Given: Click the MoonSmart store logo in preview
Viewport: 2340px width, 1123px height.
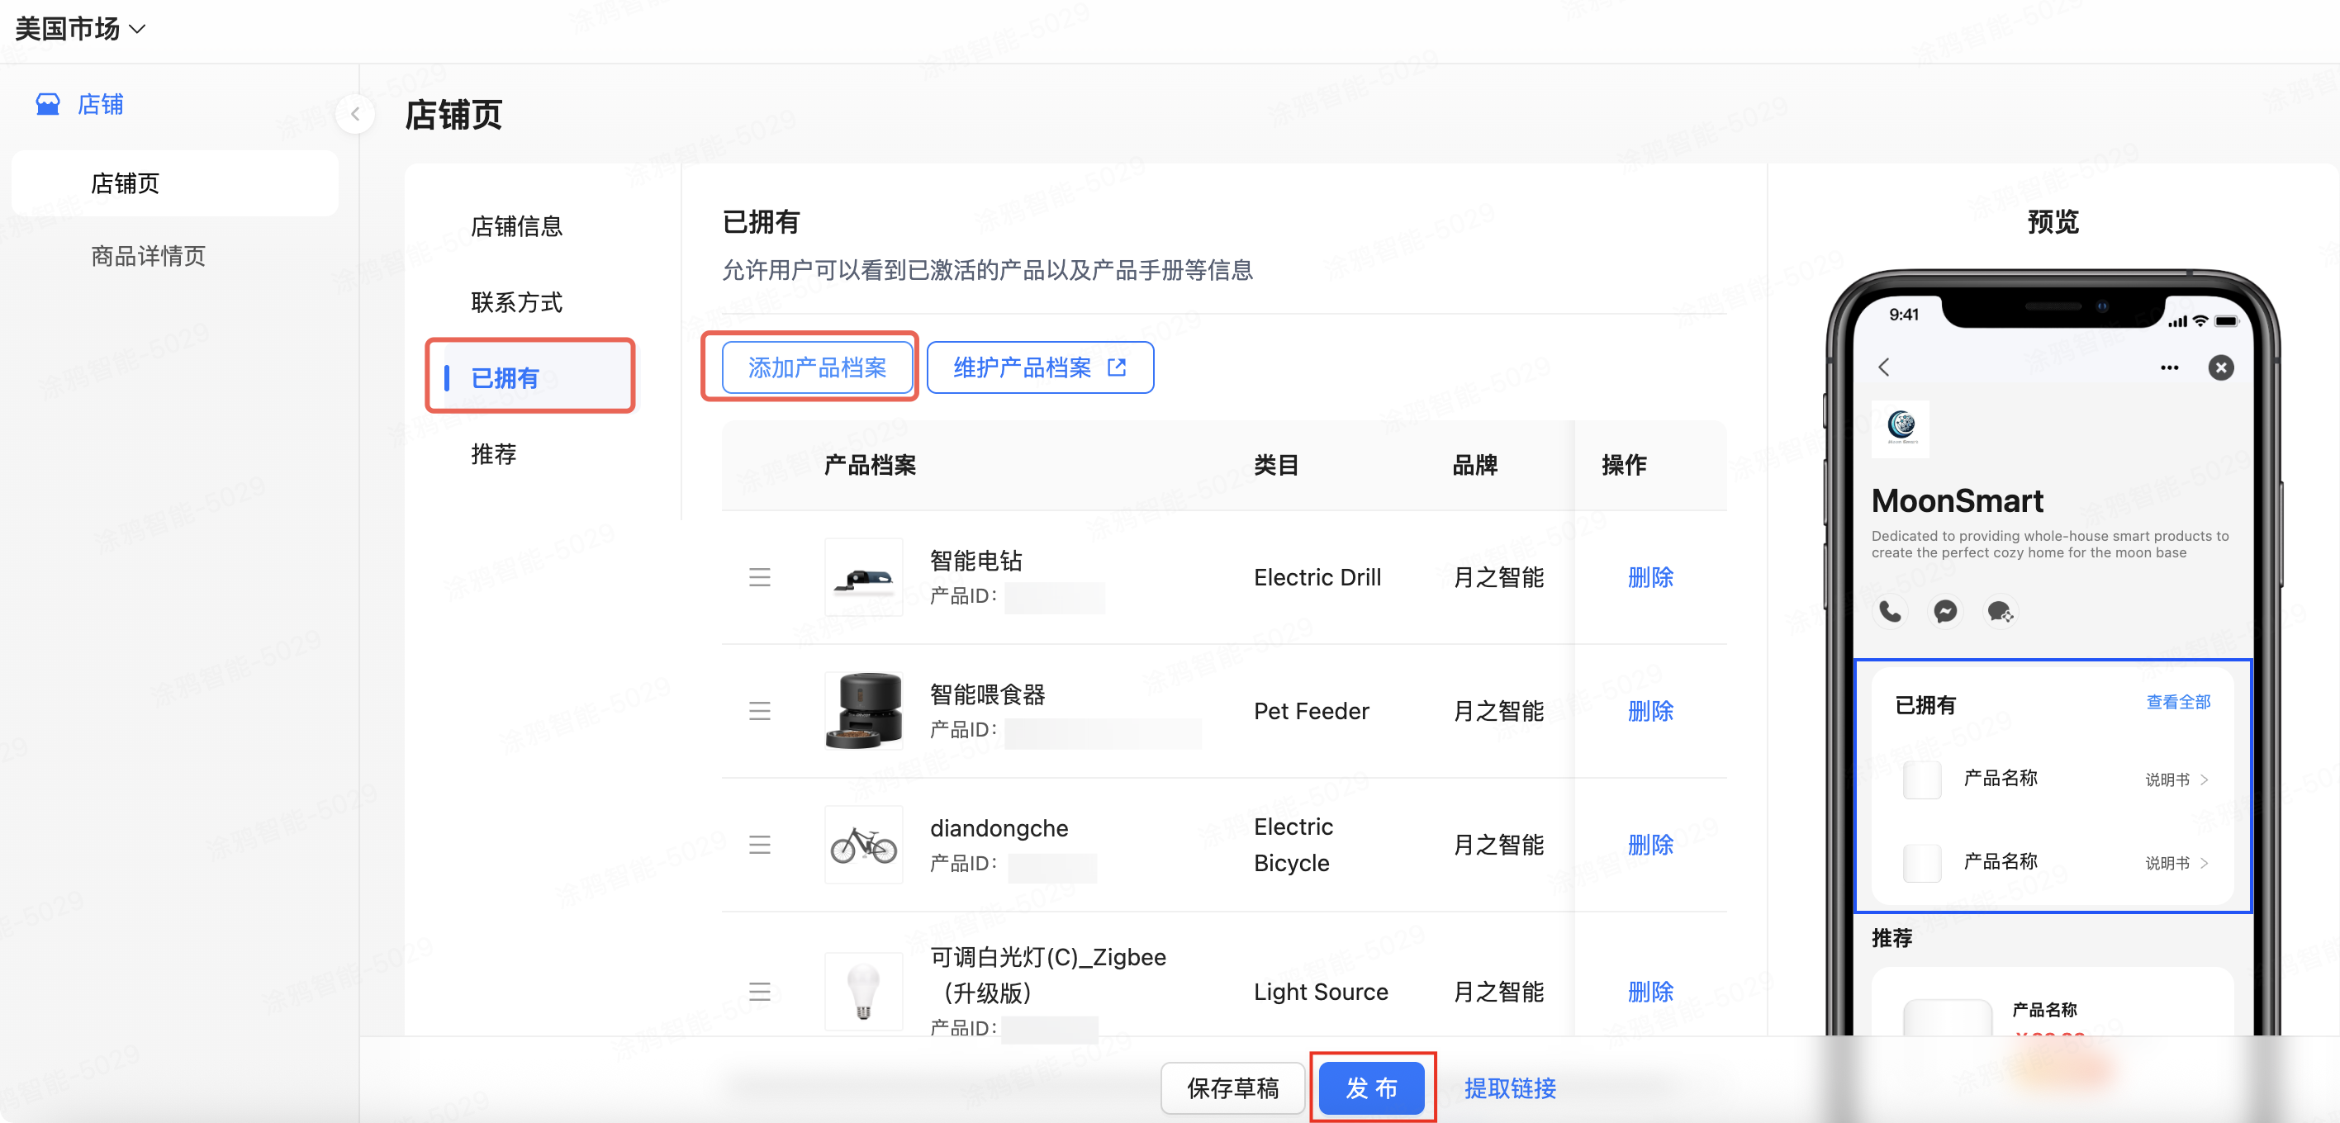Looking at the screenshot, I should pyautogui.click(x=1902, y=429).
